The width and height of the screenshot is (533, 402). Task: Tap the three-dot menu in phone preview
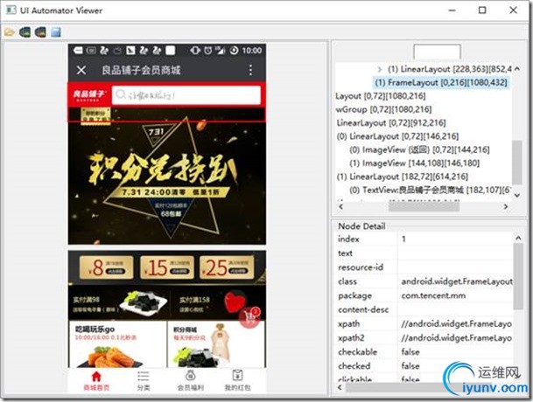pos(250,70)
